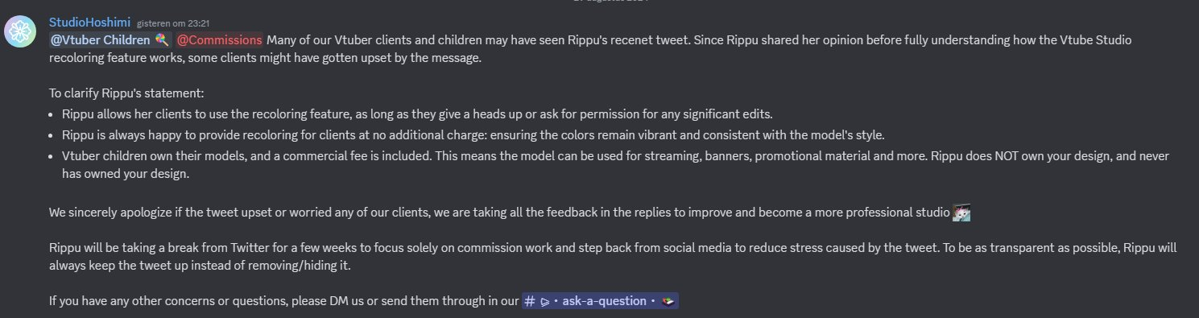Click the line 'has owned your design.'
The width and height of the screenshot is (1199, 318).
(125, 173)
